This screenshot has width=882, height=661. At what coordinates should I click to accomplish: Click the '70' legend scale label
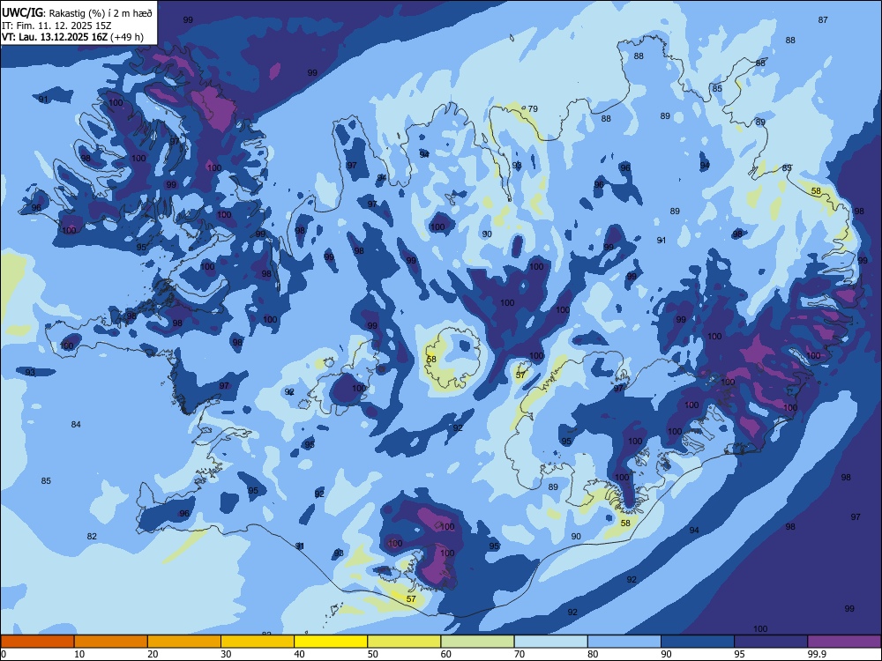click(519, 654)
